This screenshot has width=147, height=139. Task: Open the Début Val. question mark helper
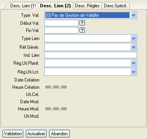[82, 23]
